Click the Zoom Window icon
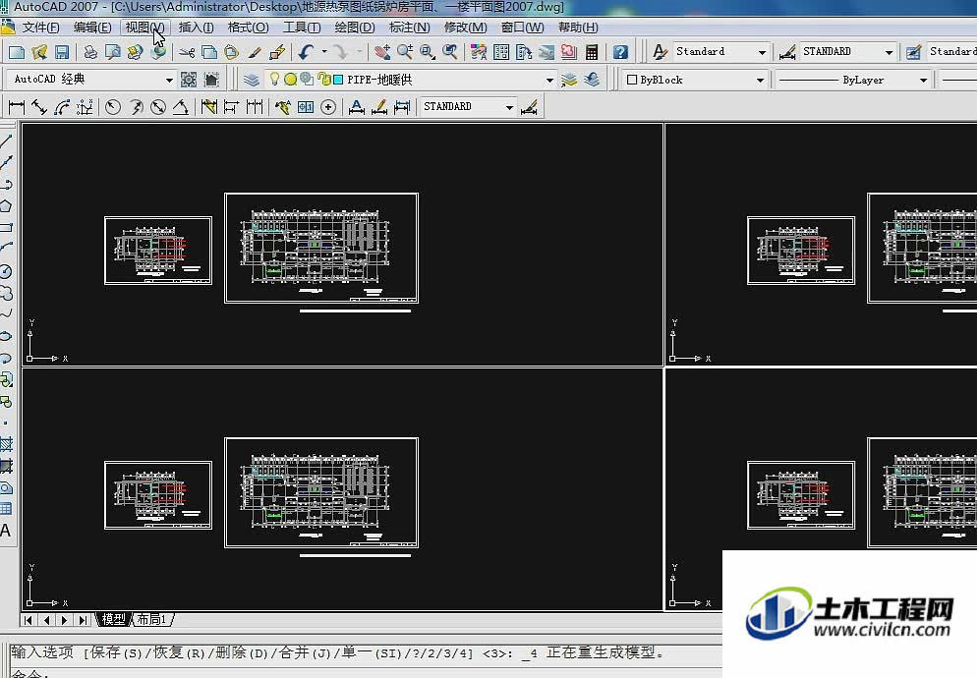Image resolution: width=977 pixels, height=678 pixels. tap(428, 52)
